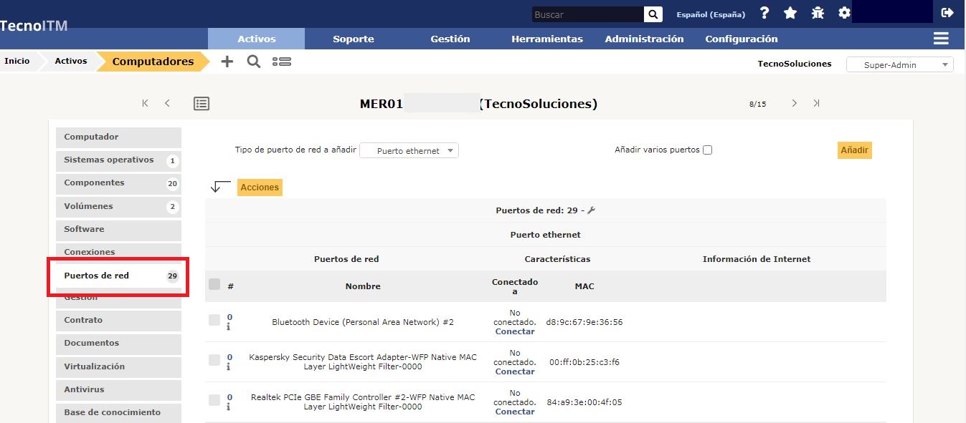Check the Bluetooth Device row checkbox
The image size is (966, 423).
tap(214, 321)
